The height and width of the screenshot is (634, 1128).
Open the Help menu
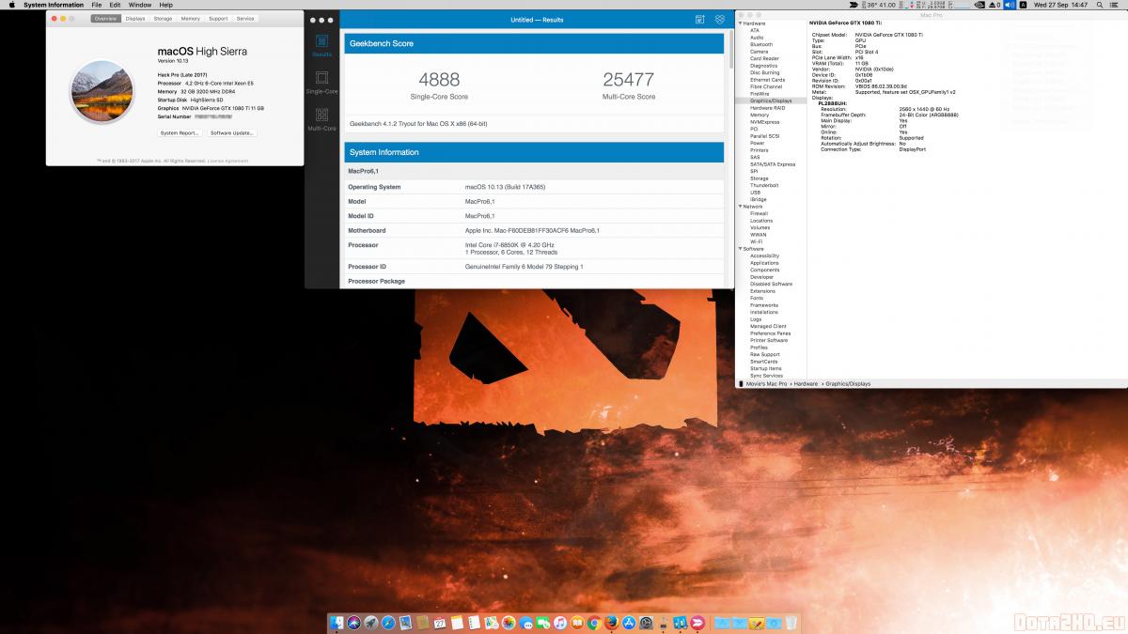[166, 5]
